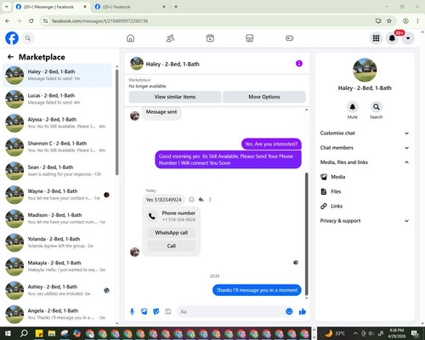Click the back arrow beside Marketplace
The width and height of the screenshot is (425, 340).
tap(10, 57)
